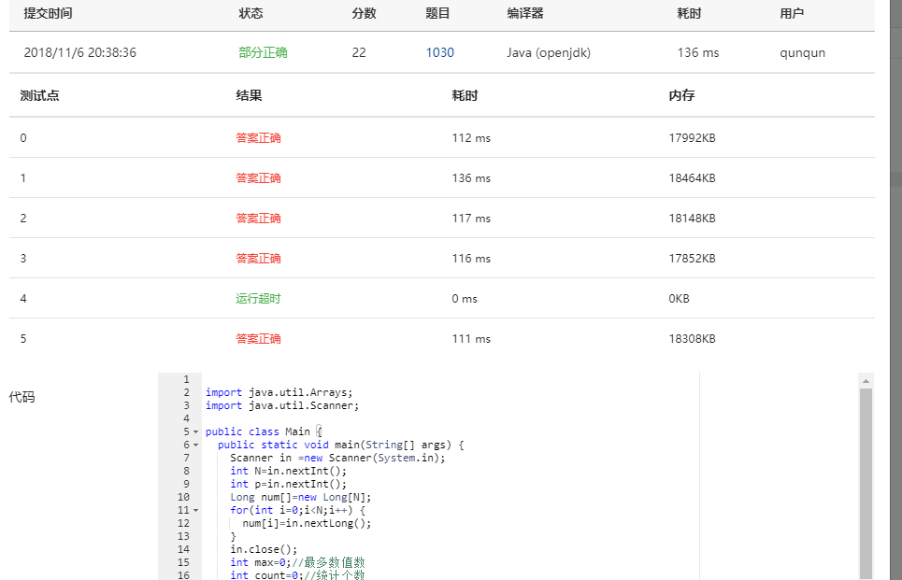This screenshot has height=580, width=902.
Task: Click the page vertical scrollbar thumb
Action: (x=895, y=179)
